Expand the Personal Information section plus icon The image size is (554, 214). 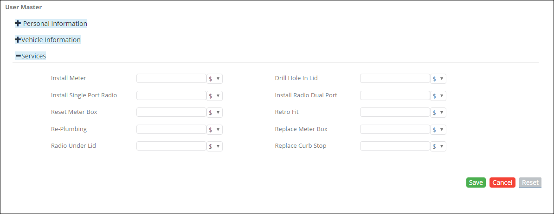[x=18, y=24]
